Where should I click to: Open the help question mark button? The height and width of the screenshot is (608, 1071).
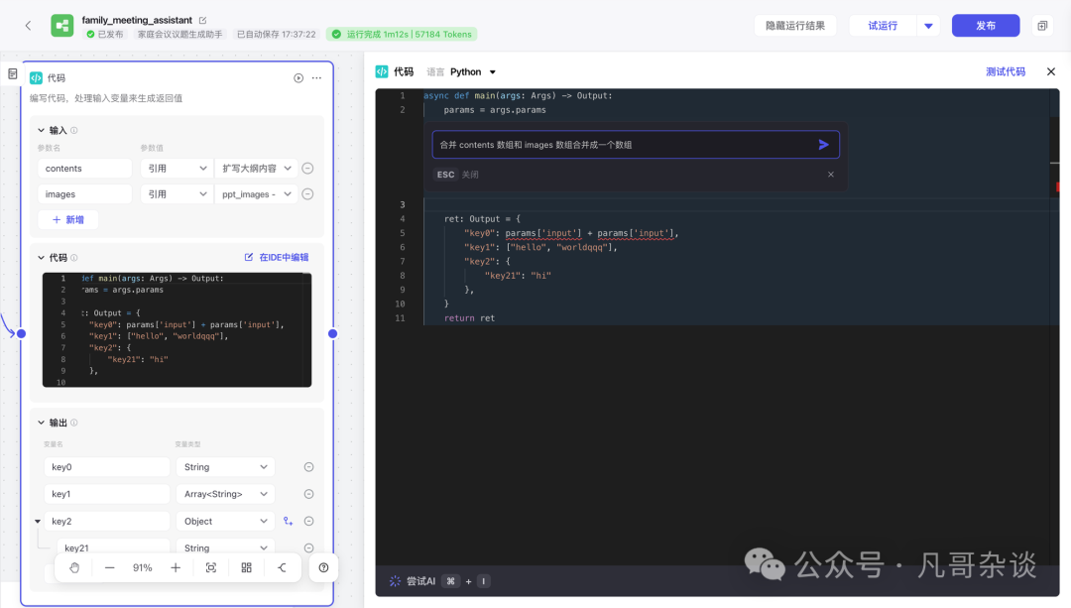tap(323, 567)
